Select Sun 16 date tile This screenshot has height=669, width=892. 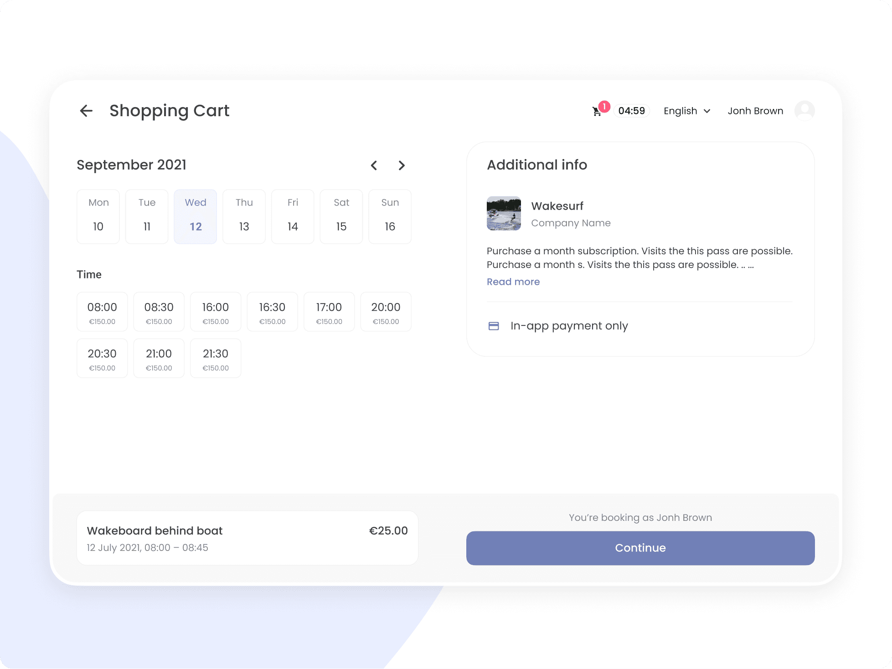click(390, 216)
